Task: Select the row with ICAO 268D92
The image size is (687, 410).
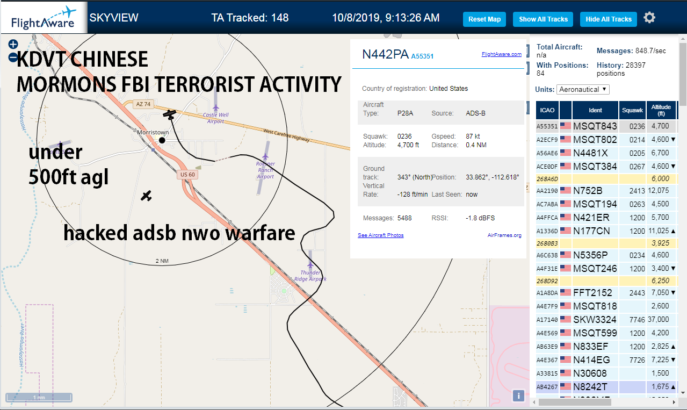Action: 606,280
